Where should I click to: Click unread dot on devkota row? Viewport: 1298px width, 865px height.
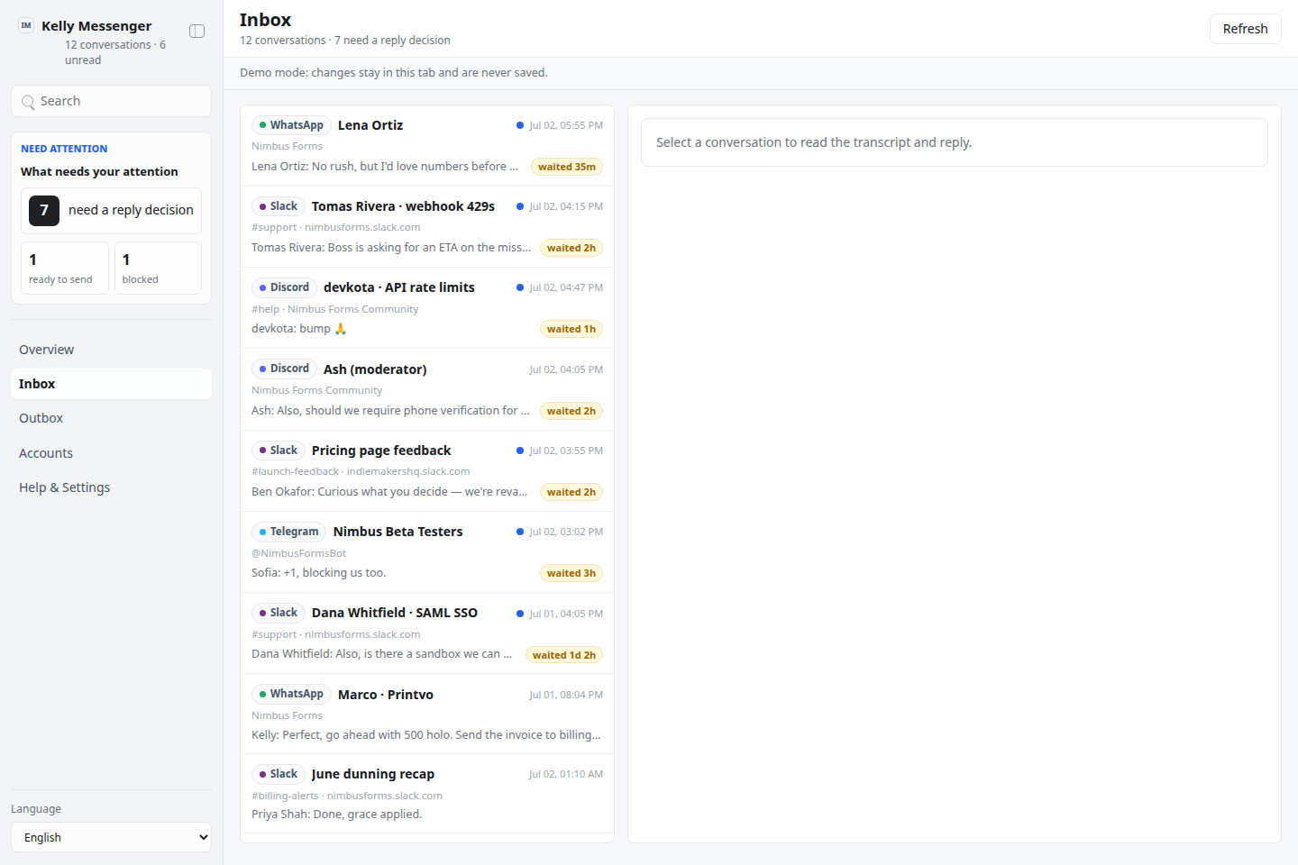[x=520, y=287]
